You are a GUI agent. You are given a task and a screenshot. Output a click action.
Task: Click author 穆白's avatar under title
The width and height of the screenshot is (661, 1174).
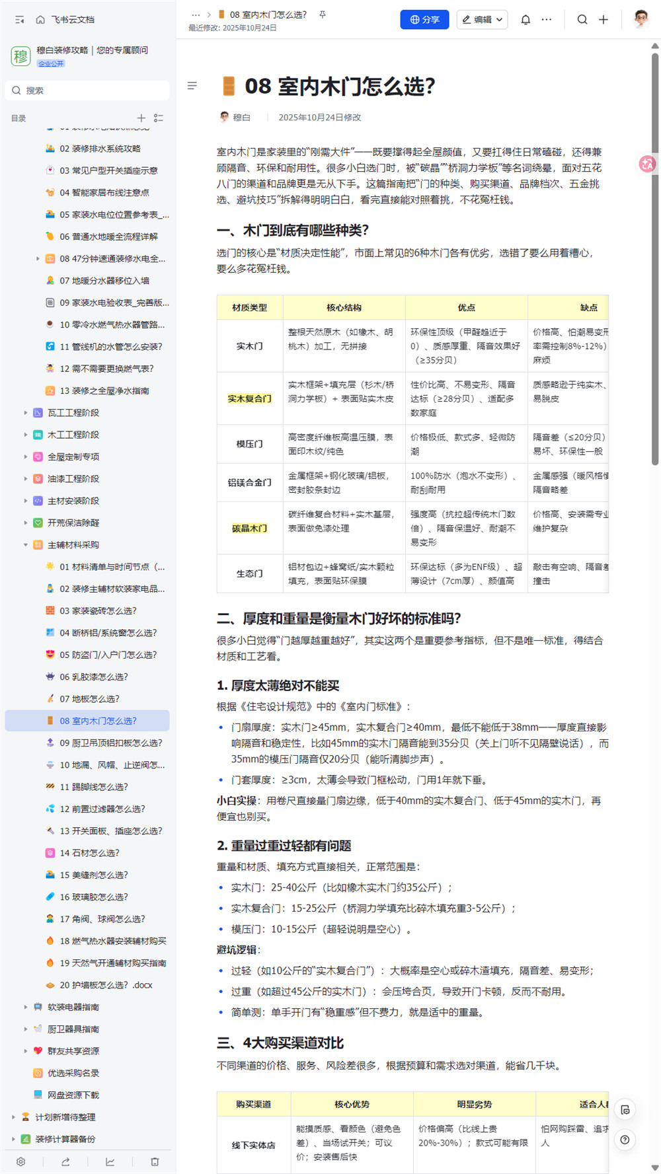pyautogui.click(x=224, y=117)
